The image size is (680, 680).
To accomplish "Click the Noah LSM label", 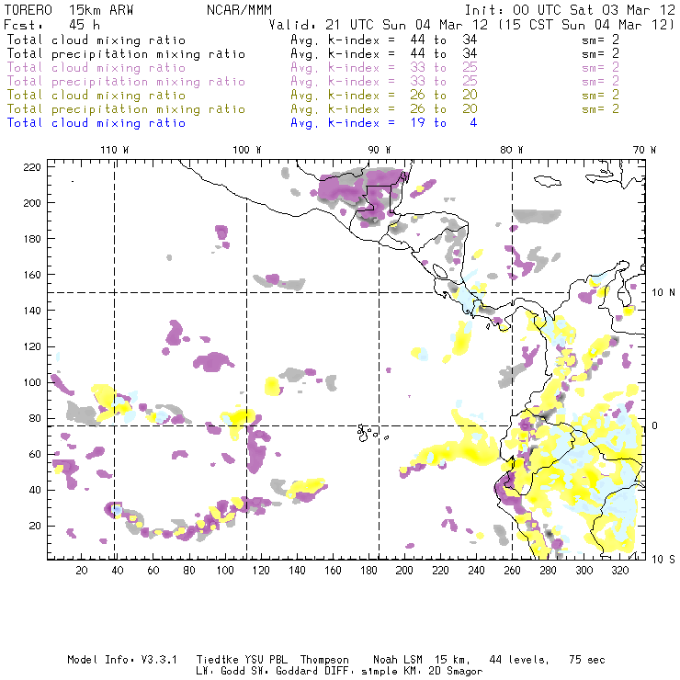I will 398,660.
